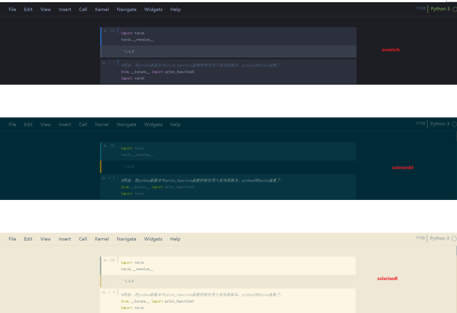This screenshot has width=457, height=313.
Task: Click the In [2] prompt in solarized dark notebook
Action: tap(109, 145)
